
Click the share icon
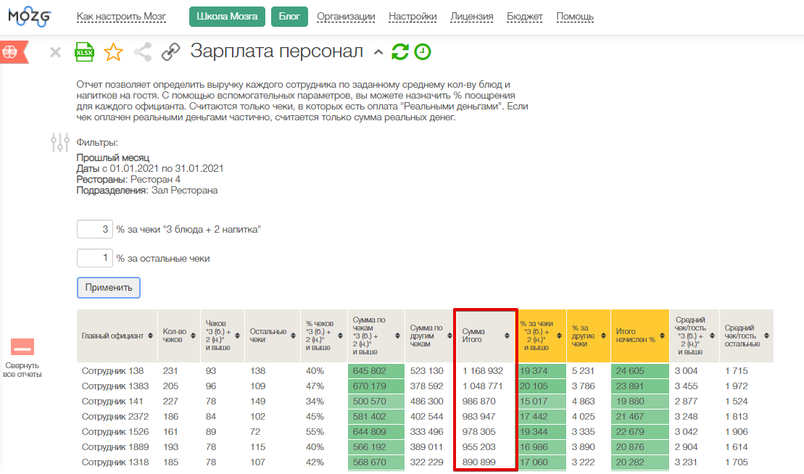coord(143,51)
